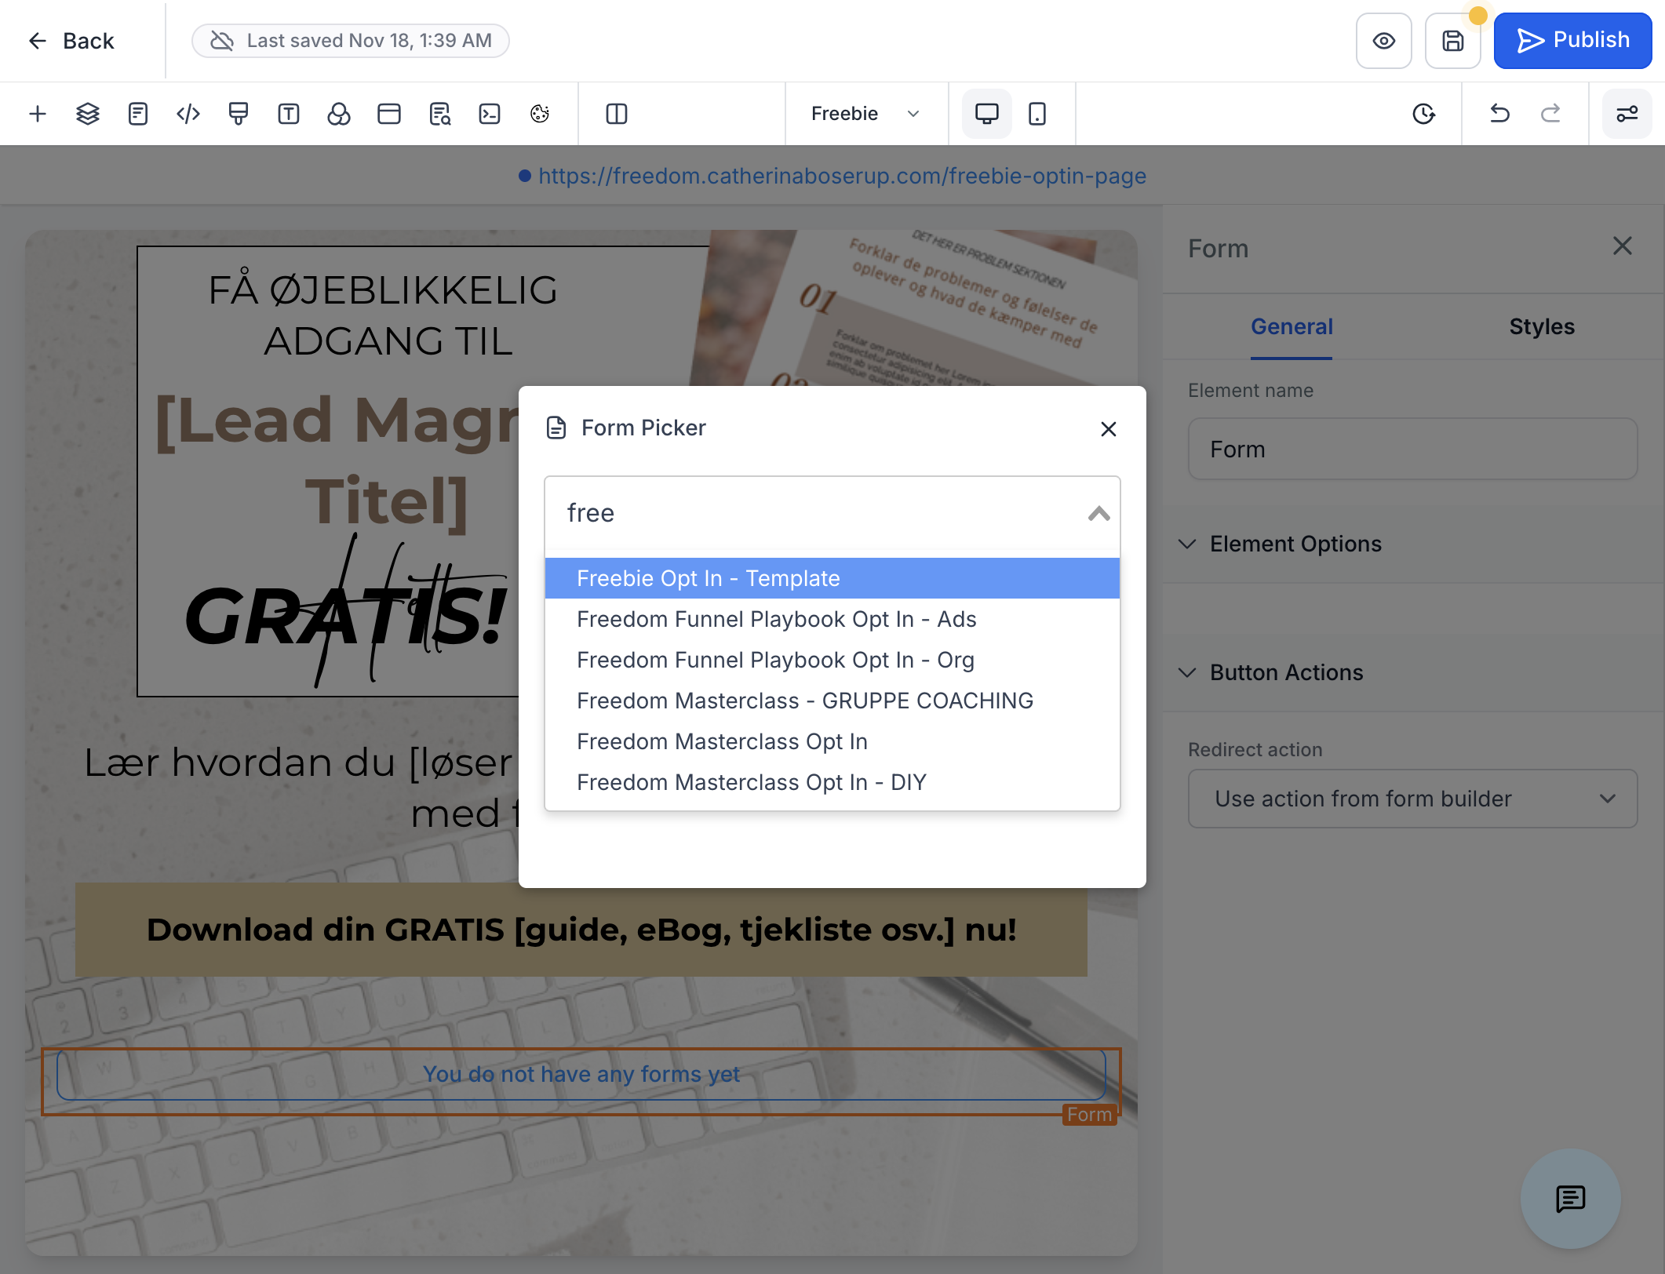Go Back to previous screen
Viewport: 1665px width, 1274px height.
tap(71, 41)
